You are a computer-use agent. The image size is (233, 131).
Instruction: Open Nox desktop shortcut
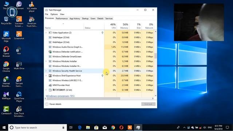19,51
